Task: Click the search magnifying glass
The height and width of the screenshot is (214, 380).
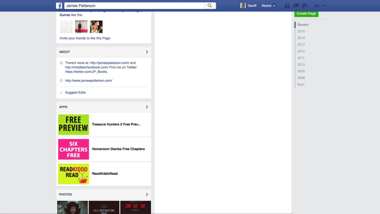Action: (209, 6)
